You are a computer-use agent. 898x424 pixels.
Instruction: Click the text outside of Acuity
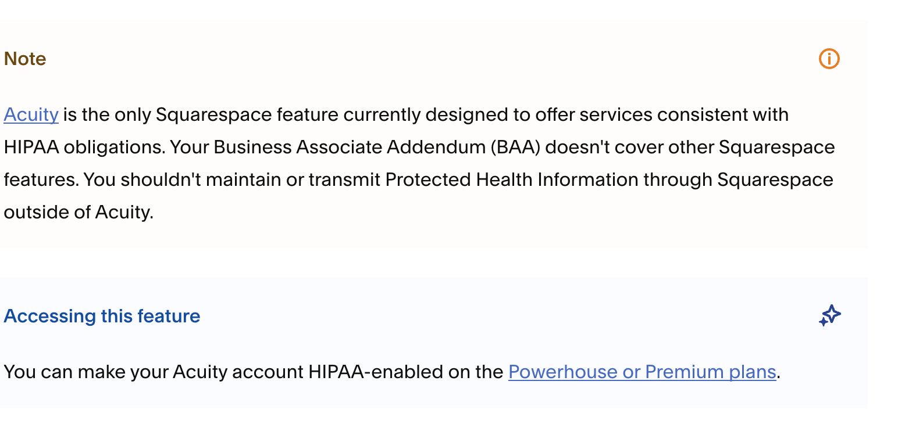(78, 212)
